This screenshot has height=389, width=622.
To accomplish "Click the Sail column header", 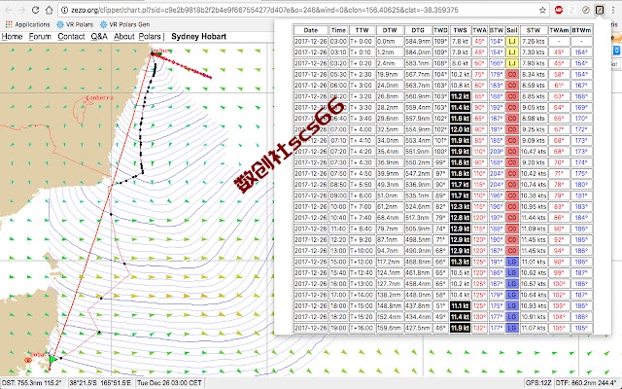I will (512, 30).
